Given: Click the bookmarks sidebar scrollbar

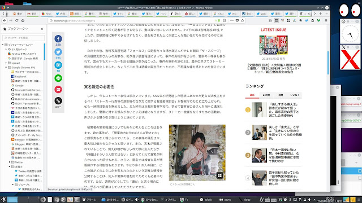Looking at the screenshot, I should coord(44,51).
